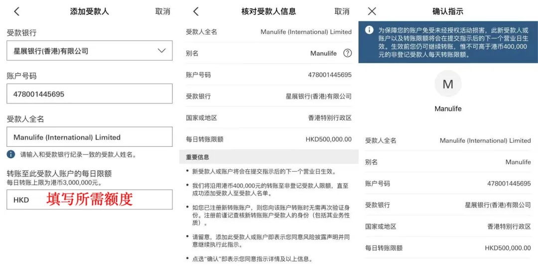Click payee full name in 核对受款人信息
538x273 pixels.
pos(306,32)
